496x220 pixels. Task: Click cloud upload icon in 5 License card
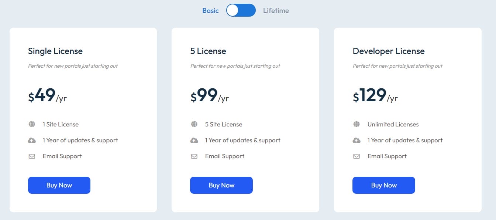click(194, 141)
